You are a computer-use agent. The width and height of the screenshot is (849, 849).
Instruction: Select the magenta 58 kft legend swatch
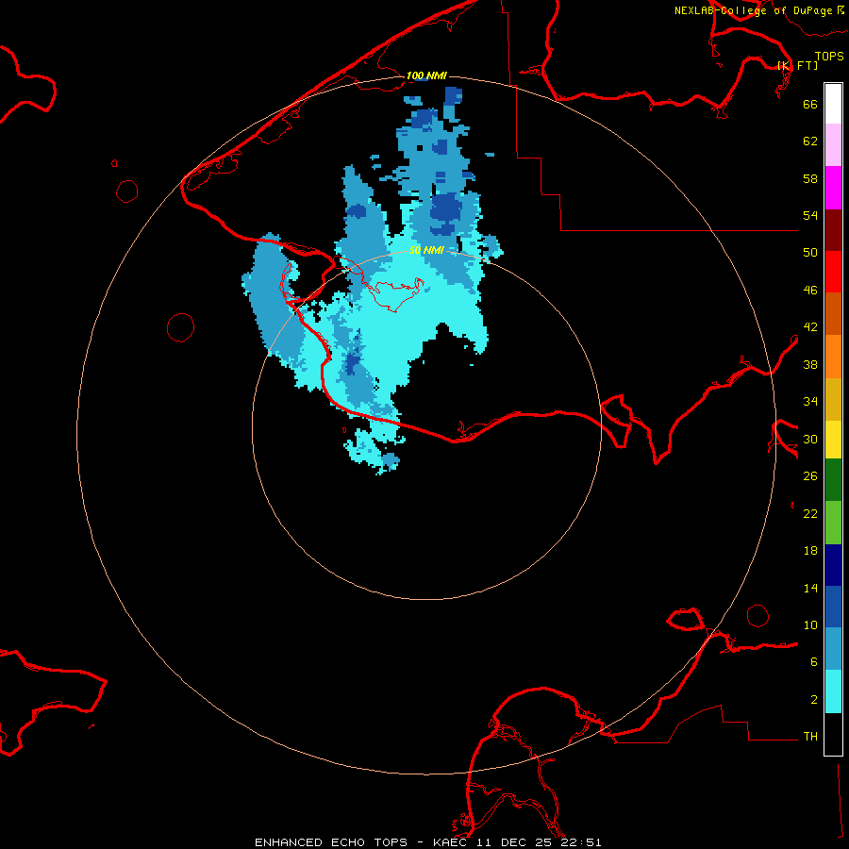[833, 188]
